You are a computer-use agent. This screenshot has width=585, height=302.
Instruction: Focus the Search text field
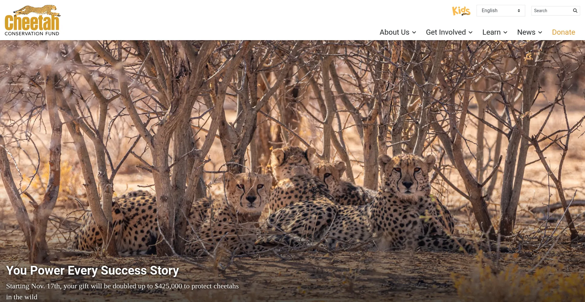(x=551, y=11)
